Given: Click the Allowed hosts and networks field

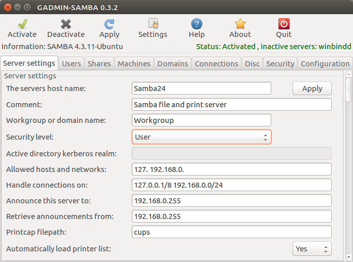Looking at the screenshot, I should (x=232, y=169).
